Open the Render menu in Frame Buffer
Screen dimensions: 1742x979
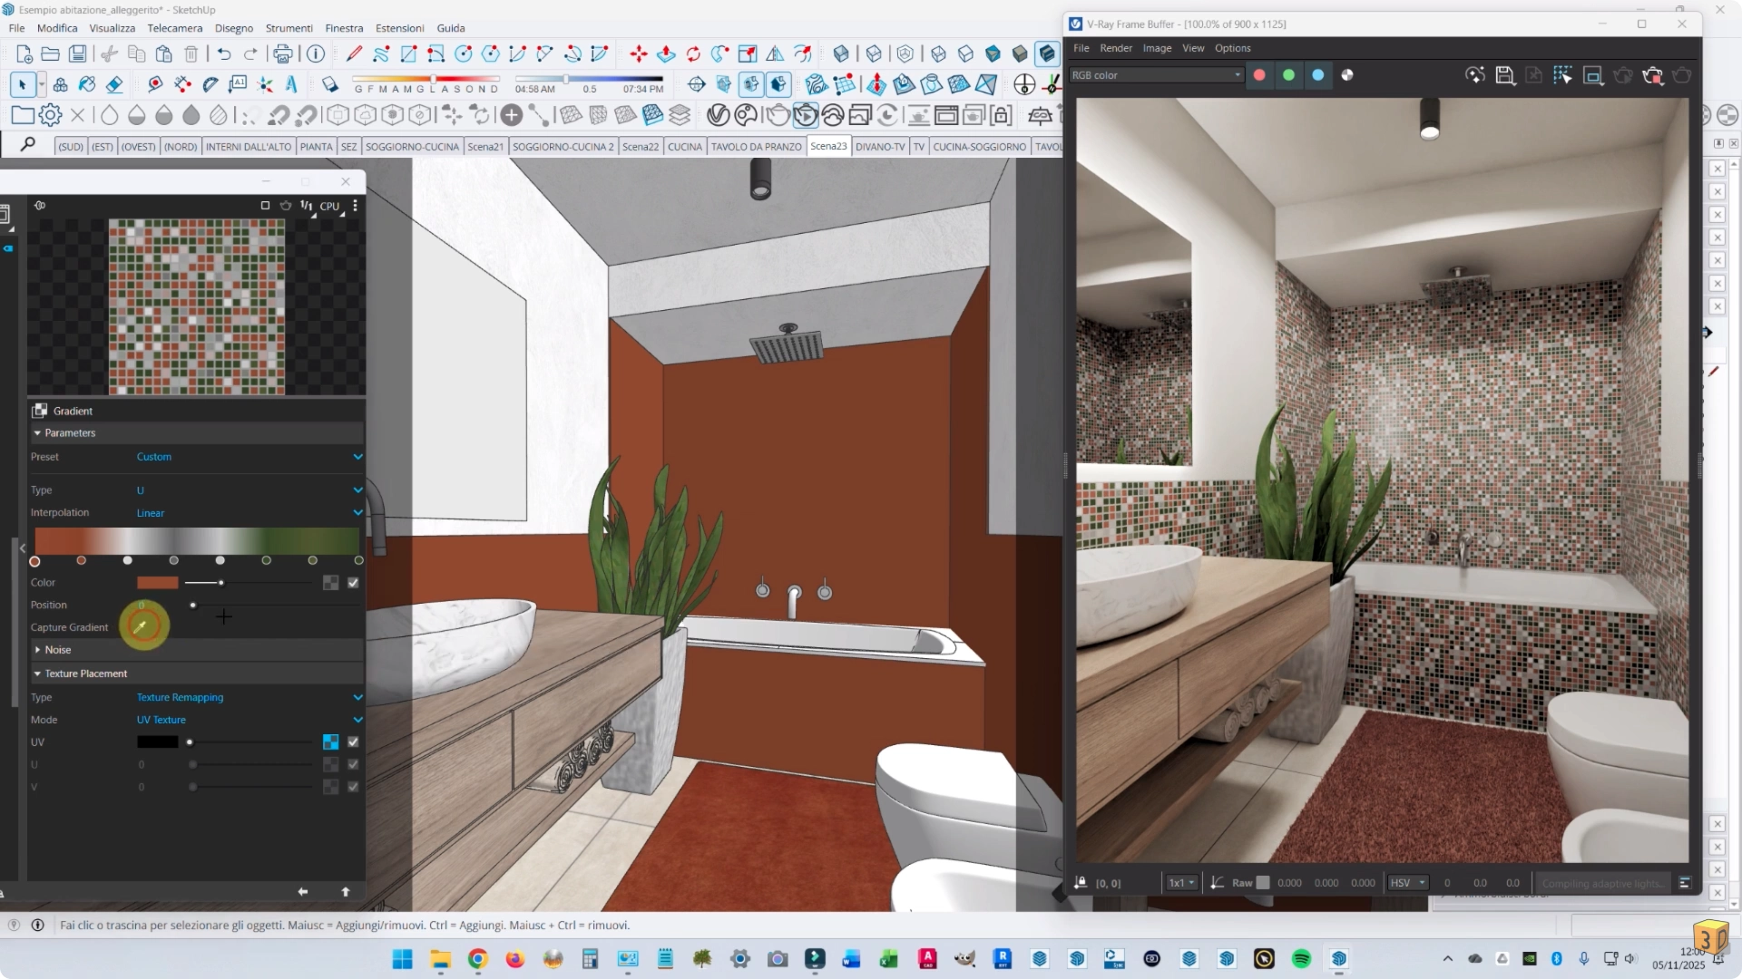(1116, 48)
